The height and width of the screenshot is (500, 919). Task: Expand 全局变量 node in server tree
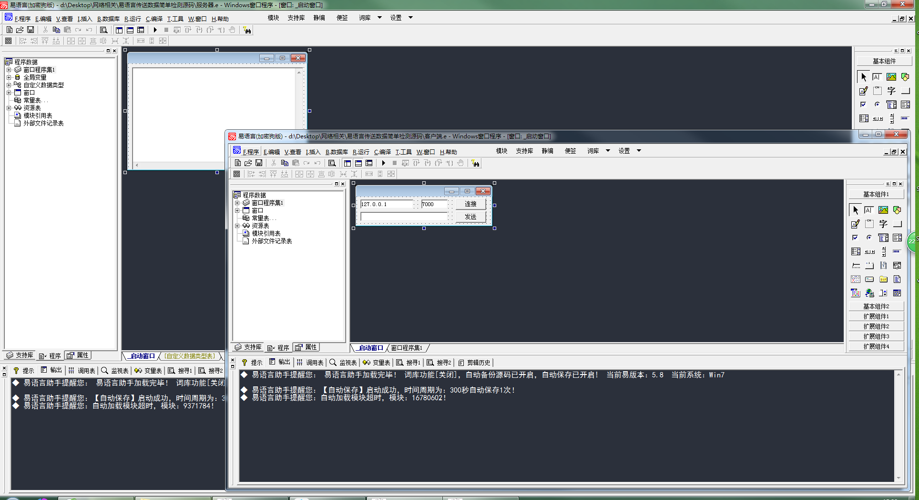tap(9, 77)
